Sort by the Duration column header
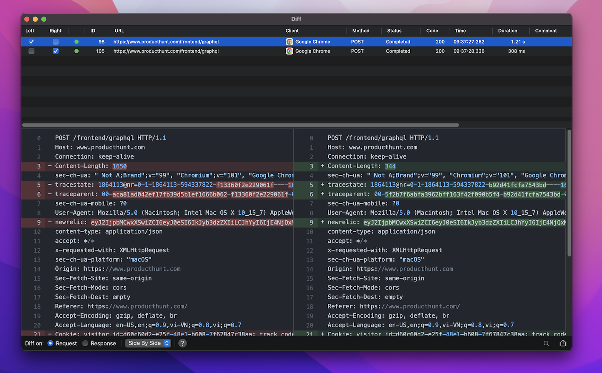 [508, 31]
